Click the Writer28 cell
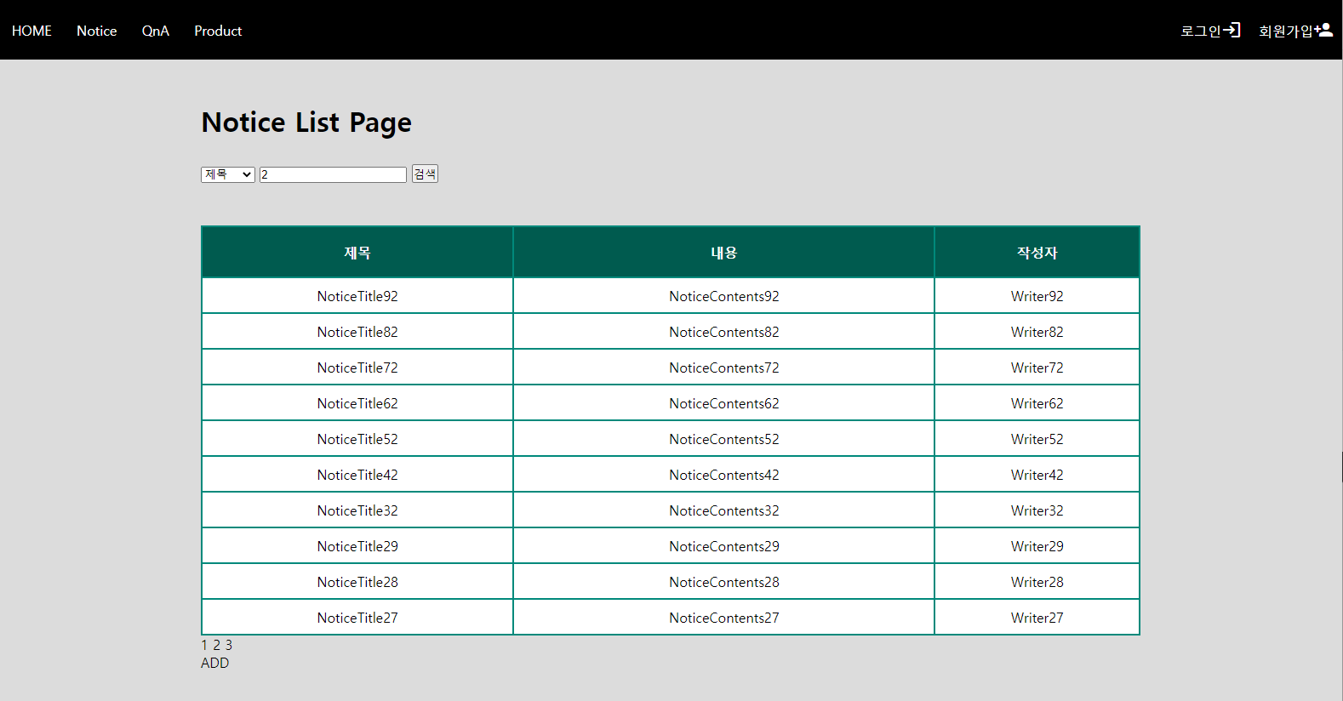Screen dimensions: 1343x701 click(x=1037, y=582)
